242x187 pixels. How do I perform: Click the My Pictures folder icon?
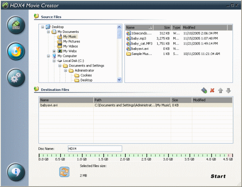coord(60,42)
